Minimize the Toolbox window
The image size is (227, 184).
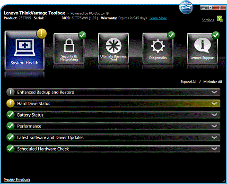pos(204,8)
